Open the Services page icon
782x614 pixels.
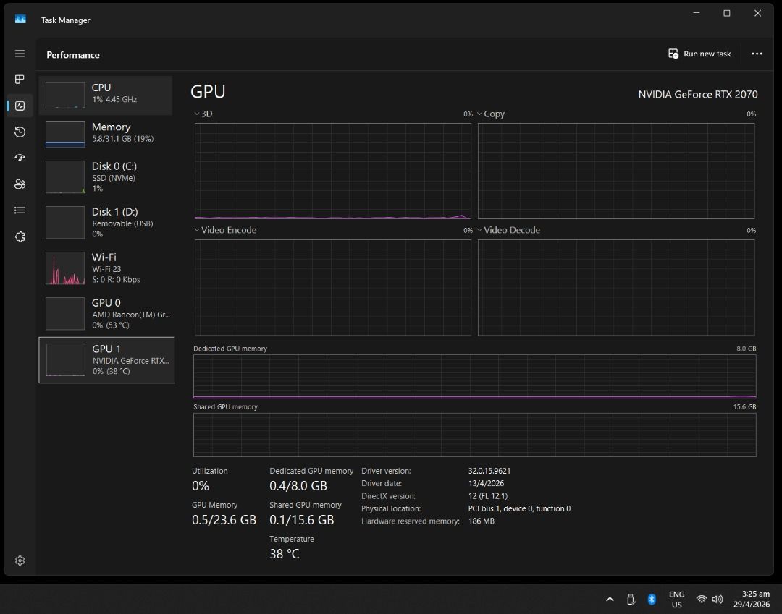(20, 236)
